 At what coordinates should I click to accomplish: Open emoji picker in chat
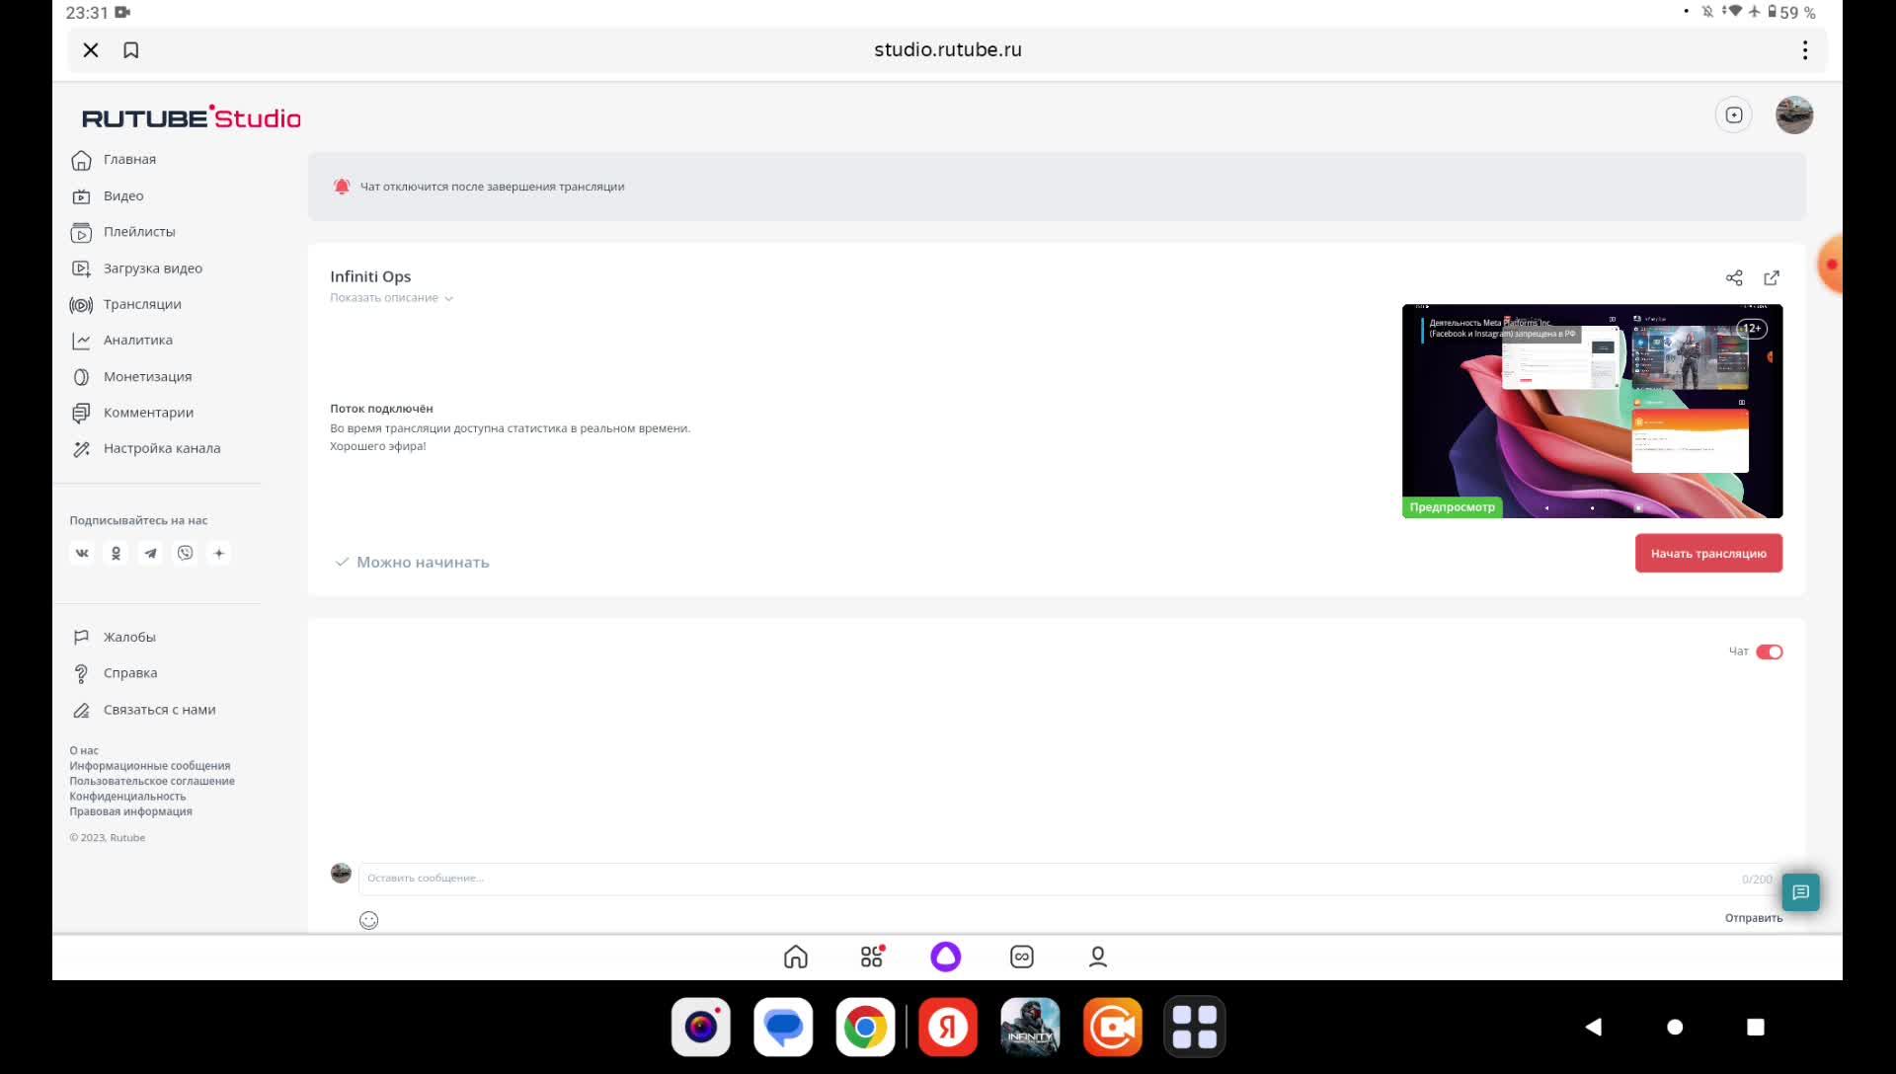pos(368,920)
